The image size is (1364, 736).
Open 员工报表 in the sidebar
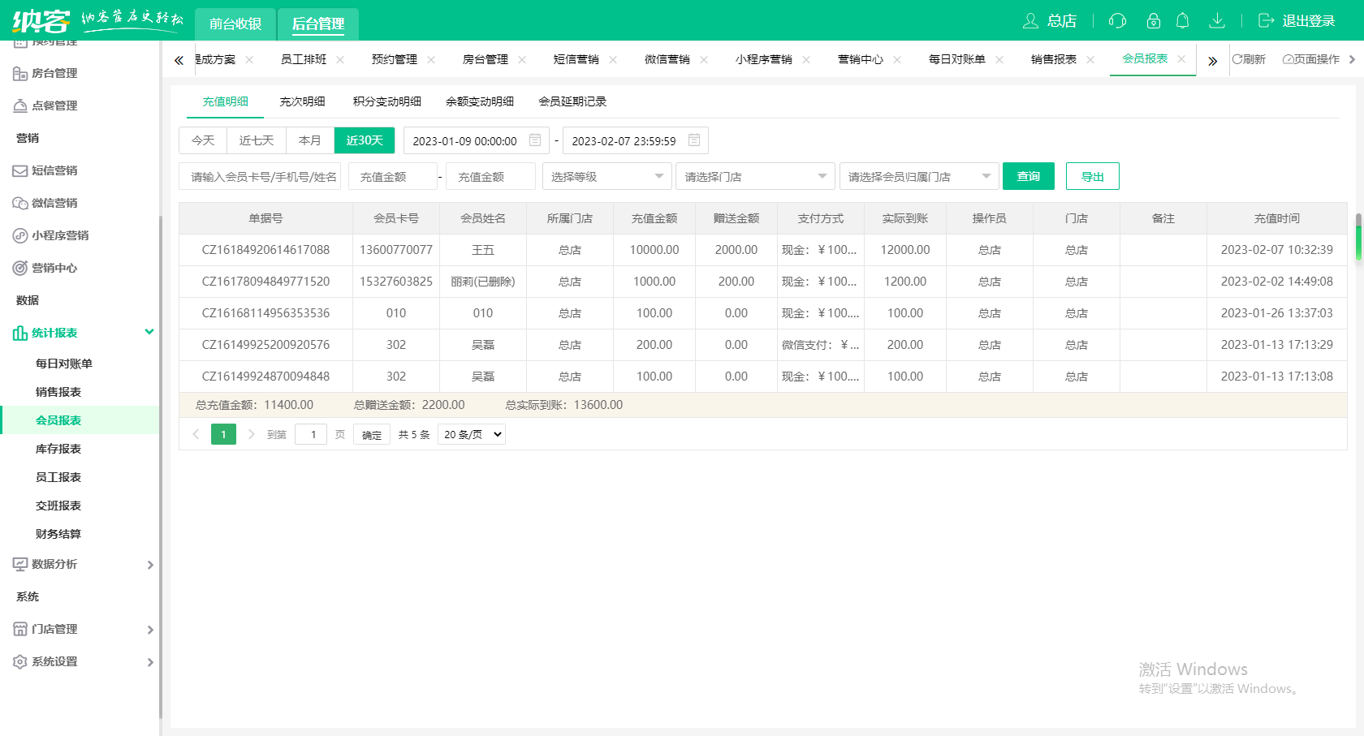tap(58, 477)
